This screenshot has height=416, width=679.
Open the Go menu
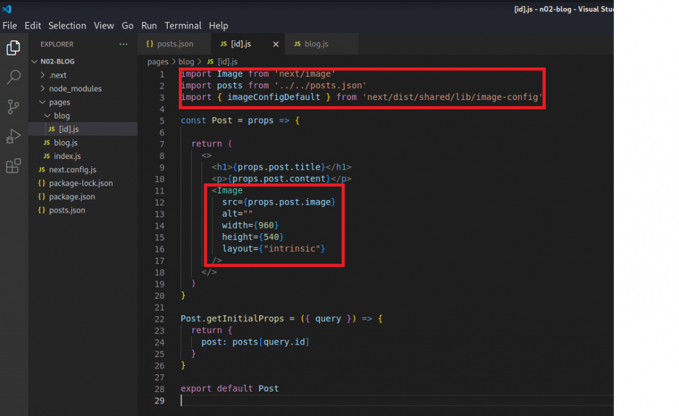click(x=127, y=26)
